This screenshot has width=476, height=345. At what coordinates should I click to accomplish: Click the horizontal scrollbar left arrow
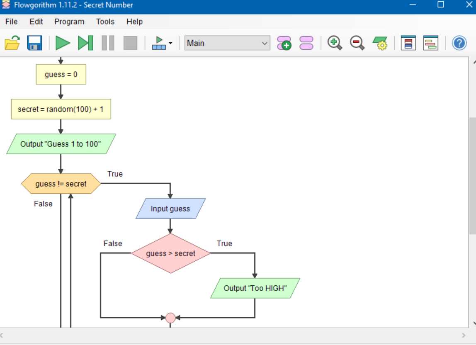click(x=2, y=335)
